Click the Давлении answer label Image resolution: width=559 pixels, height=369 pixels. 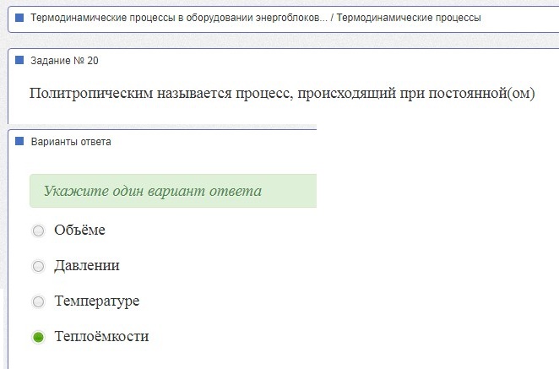click(x=87, y=266)
